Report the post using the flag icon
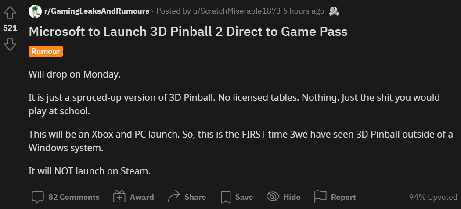This screenshot has width=461, height=209. point(320,197)
